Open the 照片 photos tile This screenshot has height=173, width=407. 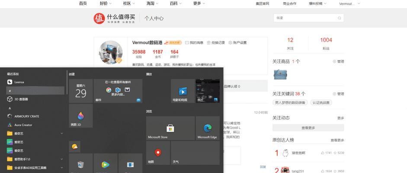[208, 91]
